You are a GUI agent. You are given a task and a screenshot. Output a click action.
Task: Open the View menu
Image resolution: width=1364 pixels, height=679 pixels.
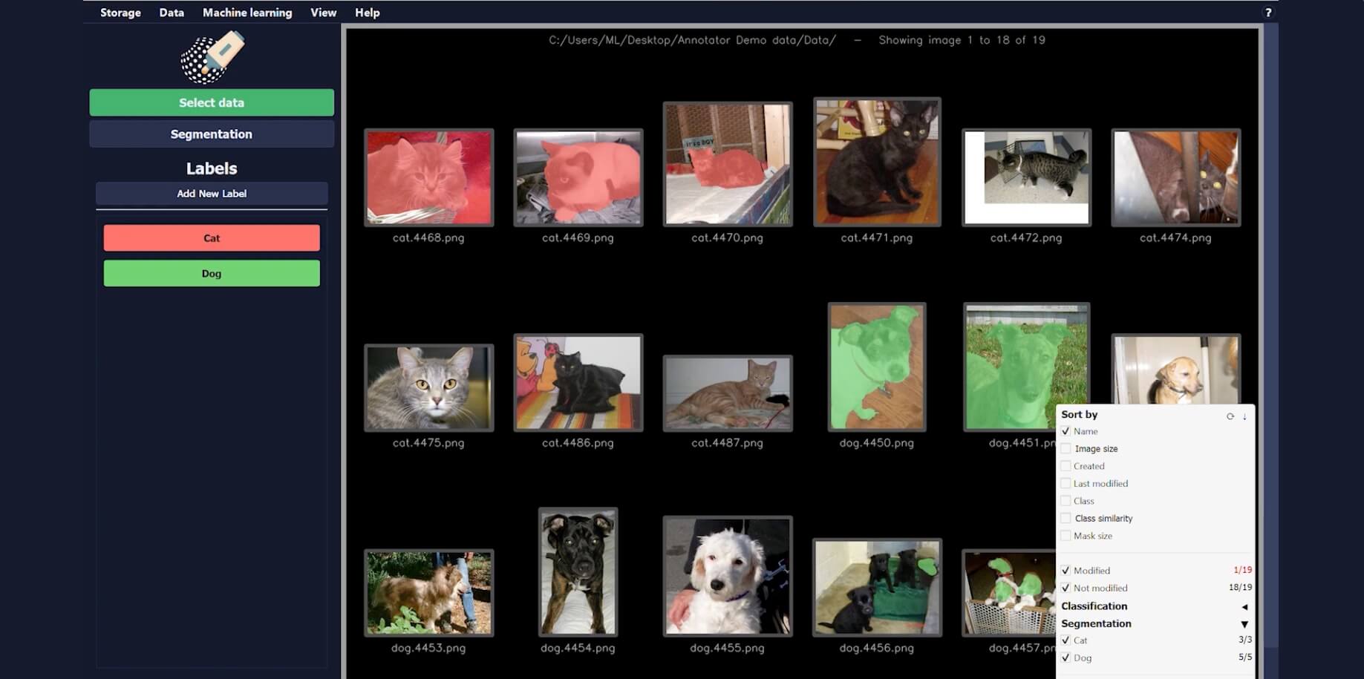(323, 13)
